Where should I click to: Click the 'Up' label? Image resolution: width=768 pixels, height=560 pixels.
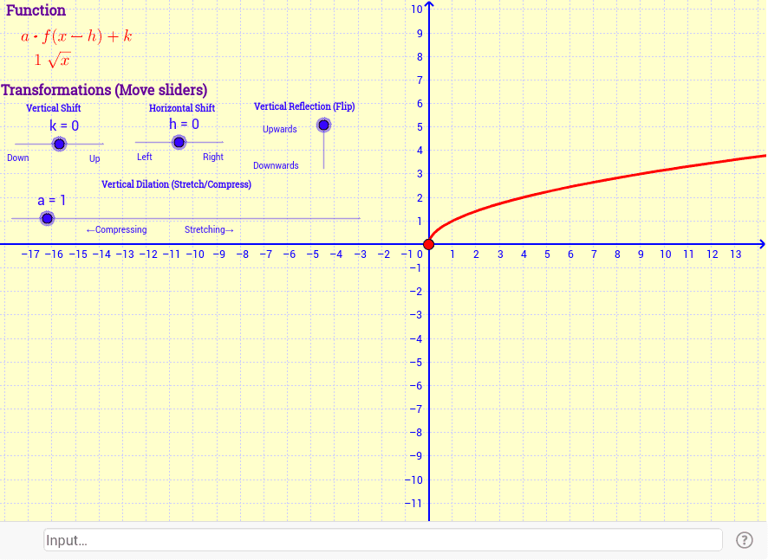pyautogui.click(x=94, y=158)
